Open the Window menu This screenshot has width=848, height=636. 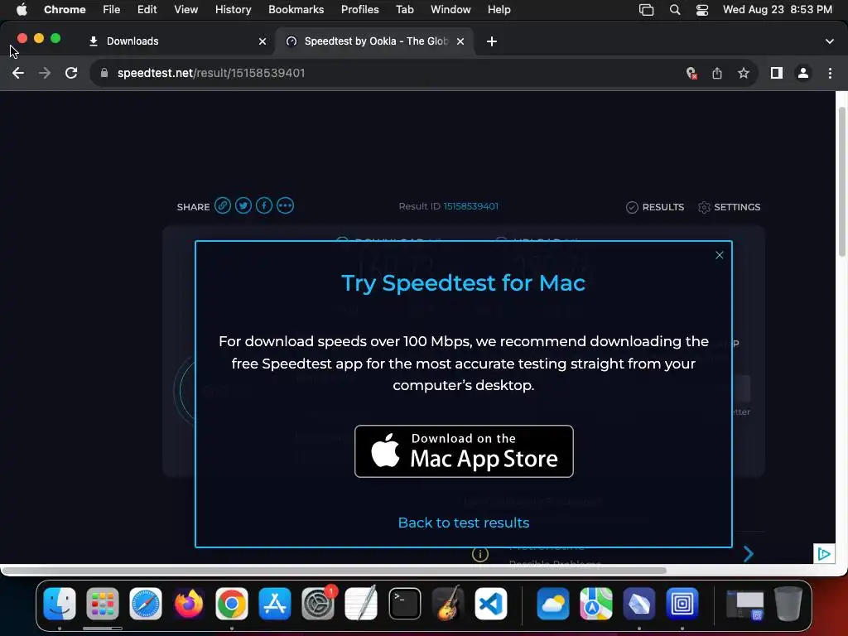[450, 10]
